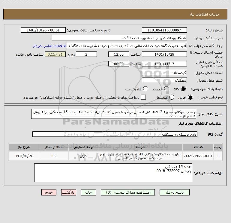Select the متوسط purchase type radio

(172, 97)
